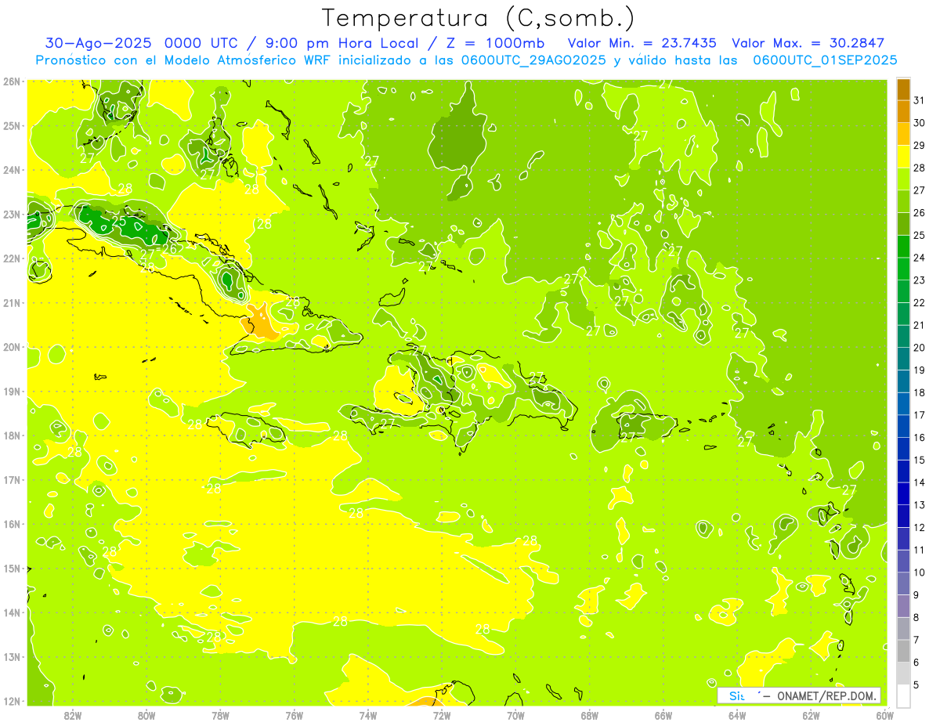Image resolution: width=940 pixels, height=726 pixels.
Task: Click the legend value '31'
Action: tap(919, 100)
